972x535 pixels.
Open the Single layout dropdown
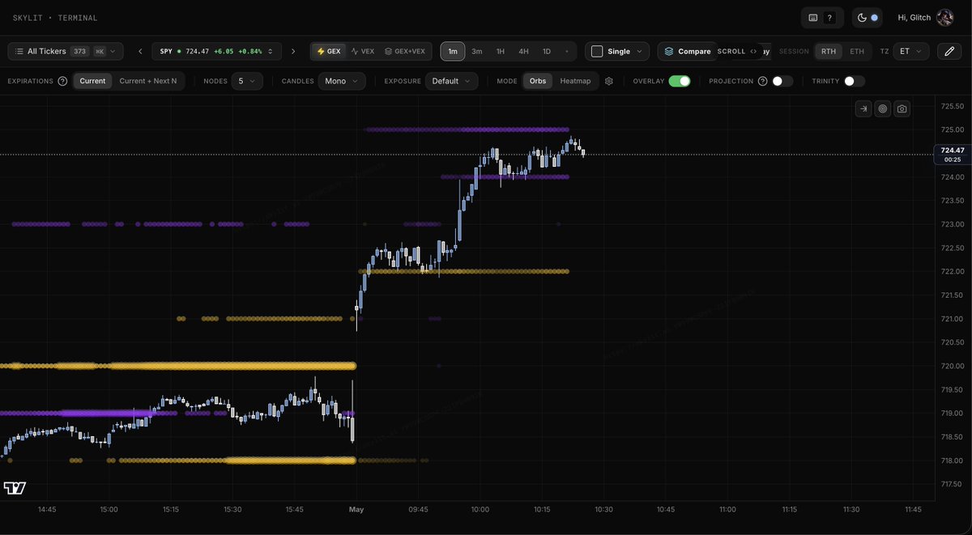(617, 51)
